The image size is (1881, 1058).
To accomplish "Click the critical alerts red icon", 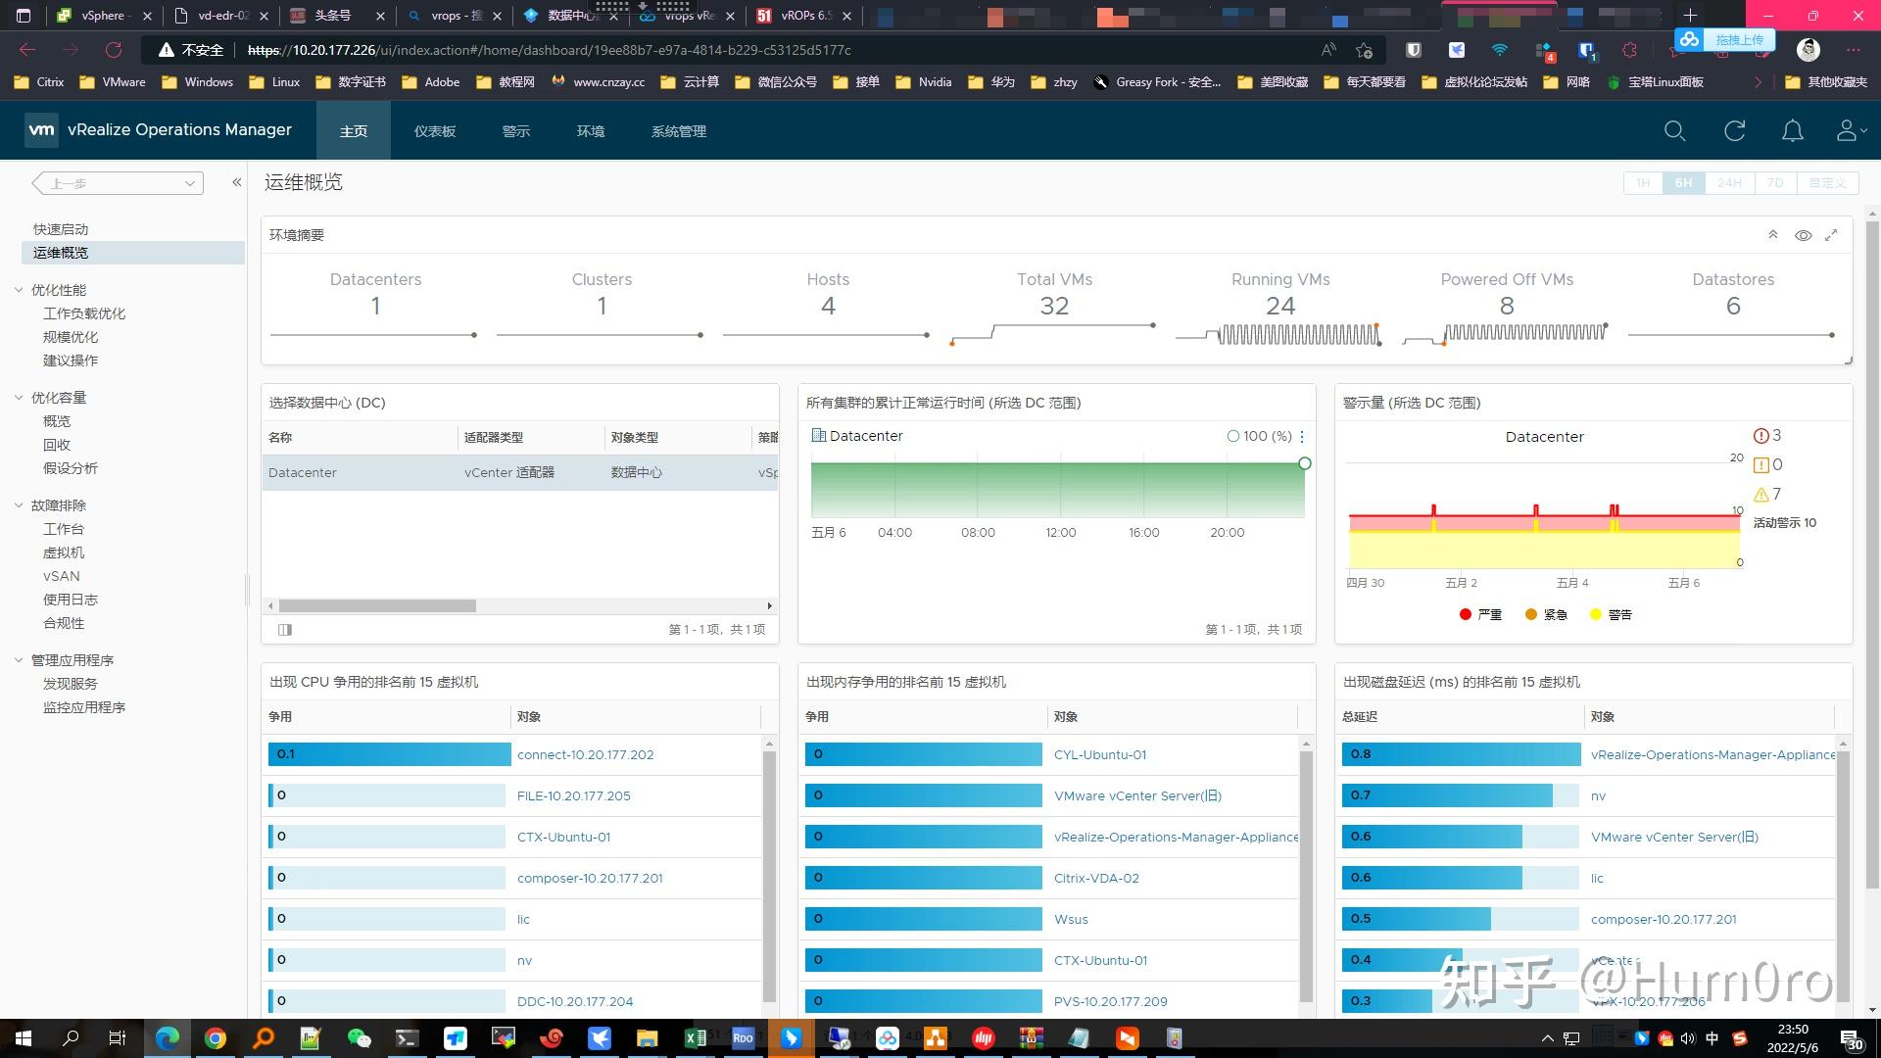I will click(1760, 436).
